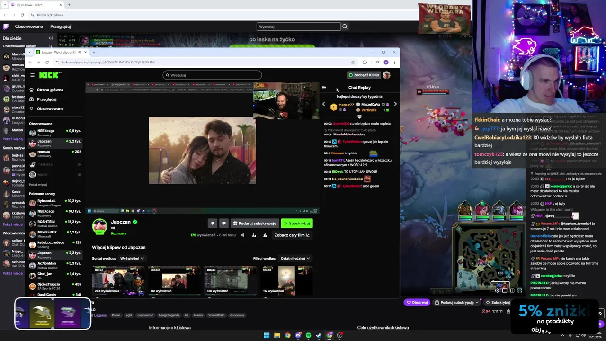Viewport: 606px width, 341px height.
Task: Reload the Kick browser page
Action: [x=47, y=62]
